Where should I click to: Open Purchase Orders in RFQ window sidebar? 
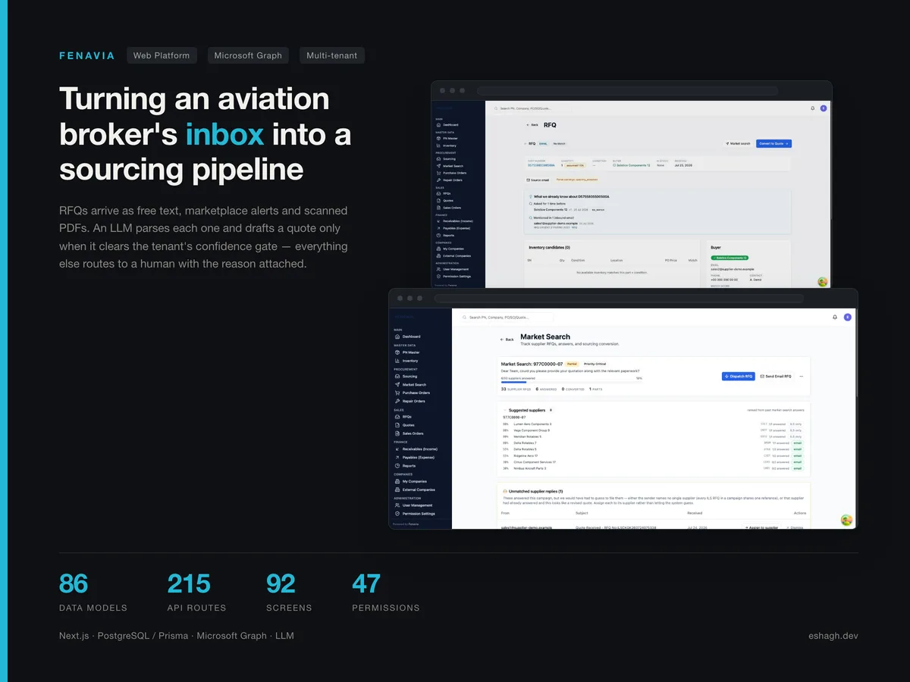(x=454, y=173)
